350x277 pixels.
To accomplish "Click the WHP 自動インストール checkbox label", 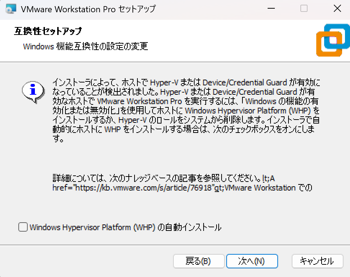I will pyautogui.click(x=126, y=227).
